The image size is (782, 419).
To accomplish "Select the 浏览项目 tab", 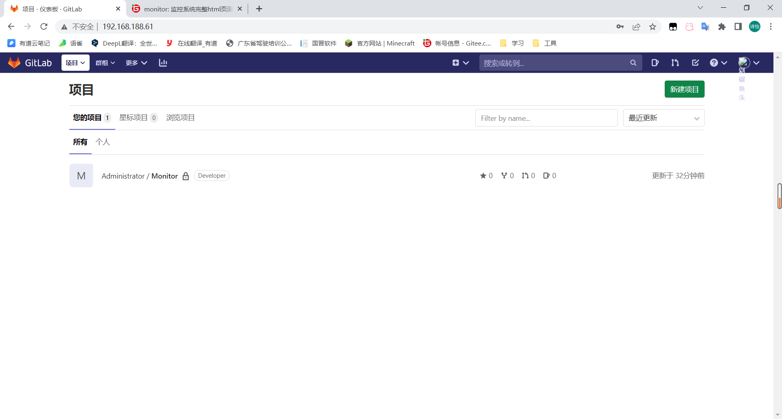I will pyautogui.click(x=180, y=118).
